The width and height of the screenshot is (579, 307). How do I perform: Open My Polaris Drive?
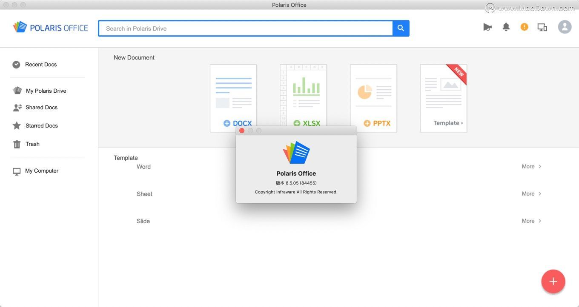coord(46,91)
